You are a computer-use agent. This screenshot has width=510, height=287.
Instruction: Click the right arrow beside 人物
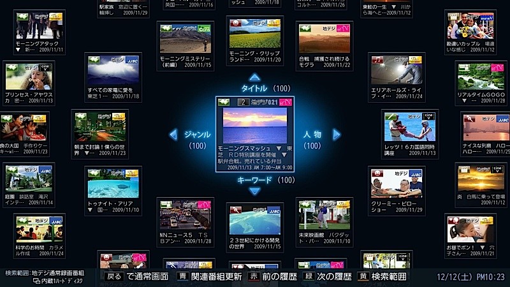click(x=337, y=135)
